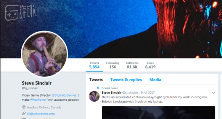View the 81.6K Followers list
The image size is (222, 119).
coord(132,65)
